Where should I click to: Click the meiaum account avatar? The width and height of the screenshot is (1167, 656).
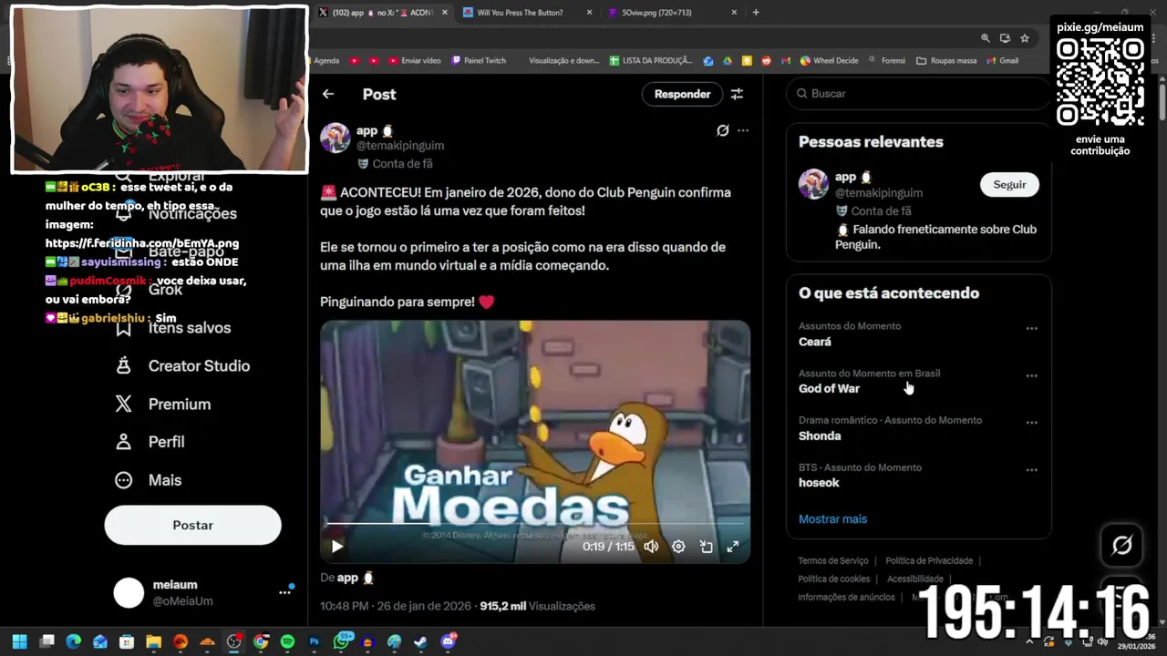[x=129, y=592]
